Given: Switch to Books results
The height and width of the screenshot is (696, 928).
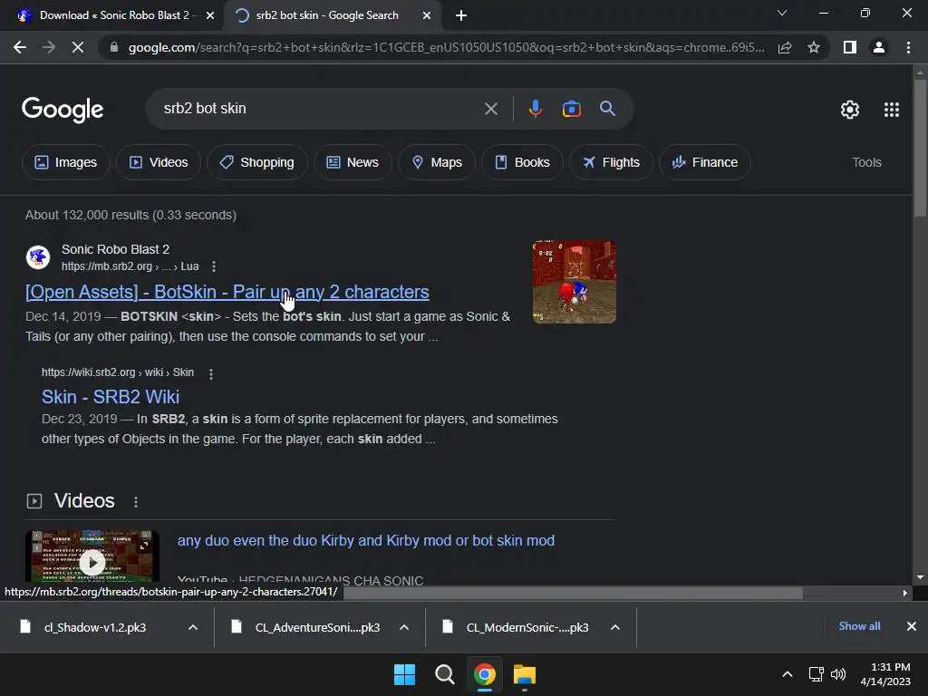Looking at the screenshot, I should (522, 162).
